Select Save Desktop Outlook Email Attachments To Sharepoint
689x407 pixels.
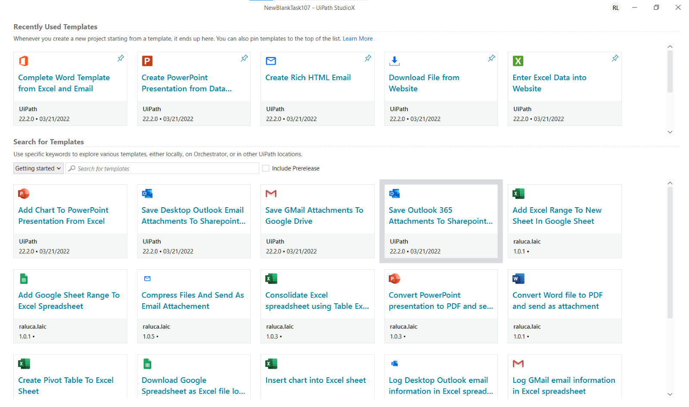click(x=193, y=216)
